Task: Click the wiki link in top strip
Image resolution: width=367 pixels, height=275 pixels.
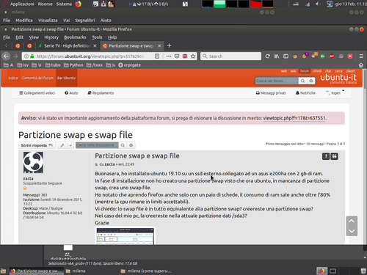Action: pyautogui.click(x=293, y=71)
